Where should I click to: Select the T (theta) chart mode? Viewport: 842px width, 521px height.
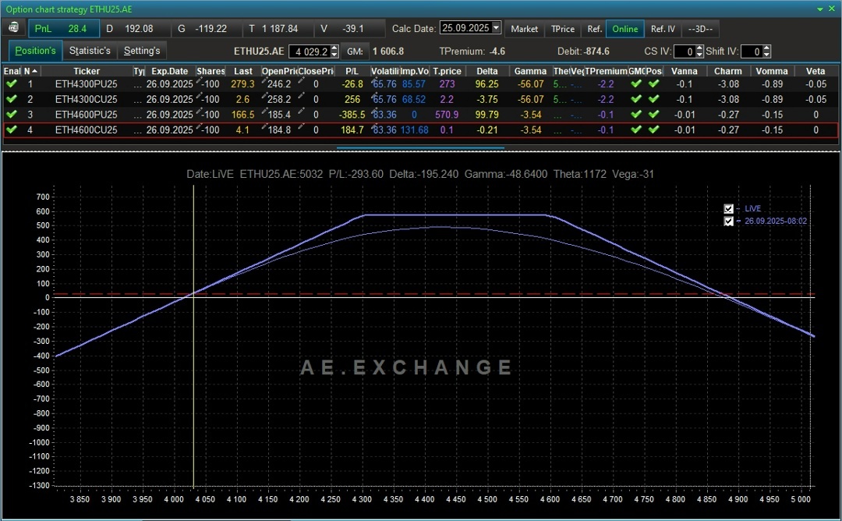[278, 28]
